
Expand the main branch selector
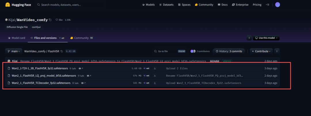[x=14, y=51]
